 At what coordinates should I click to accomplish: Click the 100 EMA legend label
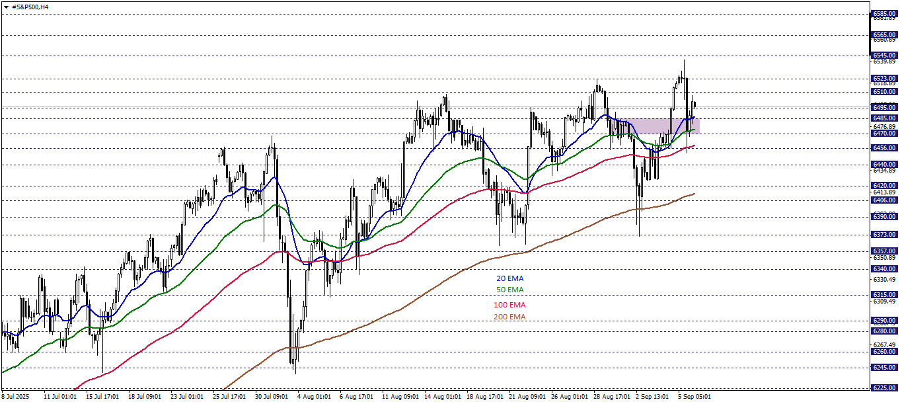coord(509,305)
